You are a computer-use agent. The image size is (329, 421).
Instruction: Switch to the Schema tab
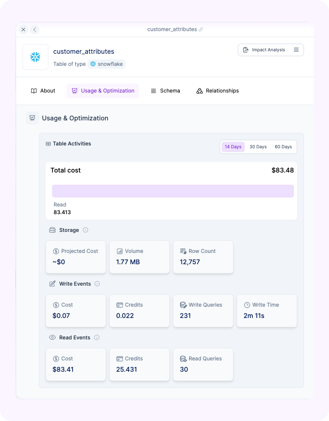click(x=165, y=91)
